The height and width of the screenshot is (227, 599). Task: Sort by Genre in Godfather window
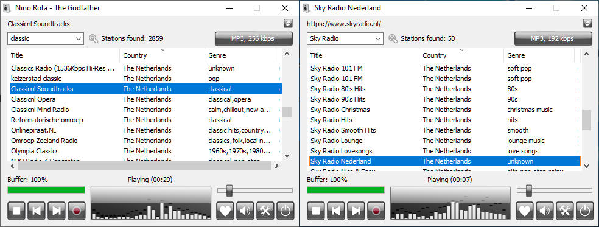(240, 55)
